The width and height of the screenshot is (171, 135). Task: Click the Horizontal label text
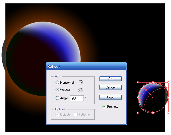point(67,83)
